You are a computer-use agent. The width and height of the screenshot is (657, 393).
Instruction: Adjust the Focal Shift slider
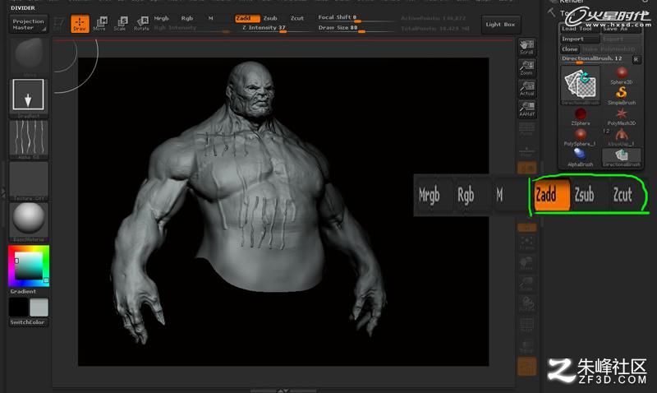click(356, 17)
